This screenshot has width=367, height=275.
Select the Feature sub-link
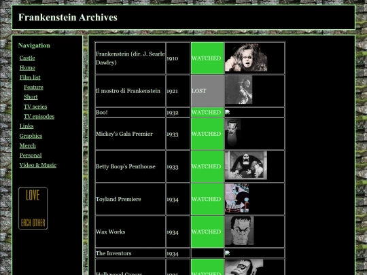point(33,87)
